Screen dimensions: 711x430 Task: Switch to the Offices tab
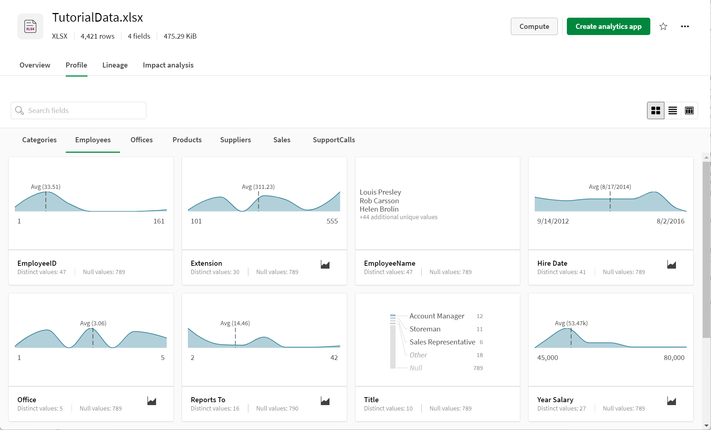(x=142, y=139)
